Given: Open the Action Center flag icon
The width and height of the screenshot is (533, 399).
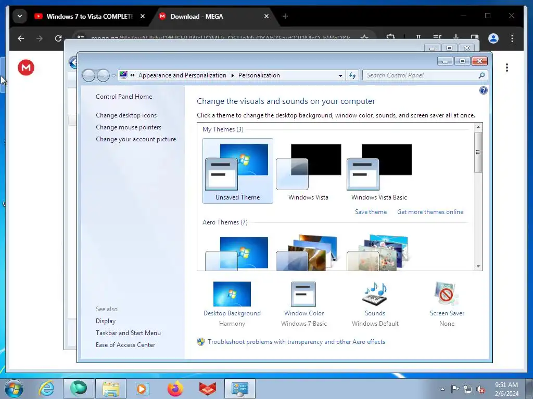Looking at the screenshot, I should [x=455, y=389].
